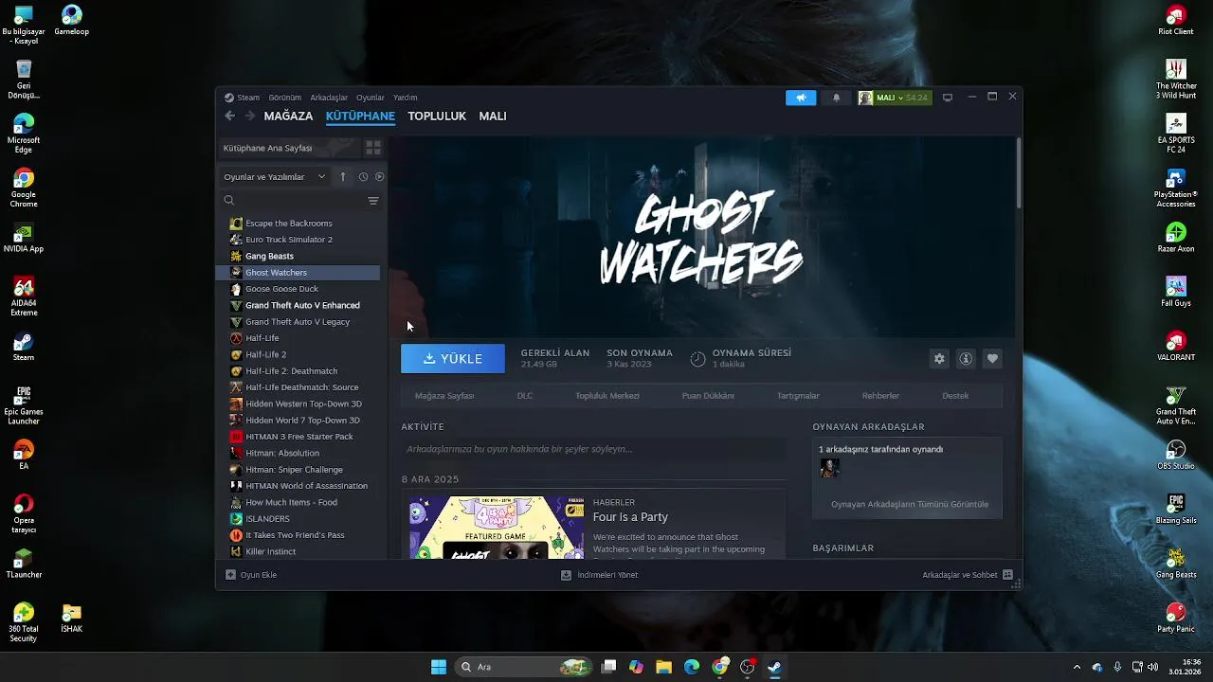Click the blue YÜKLE install button
This screenshot has height=682, width=1213.
click(x=453, y=359)
